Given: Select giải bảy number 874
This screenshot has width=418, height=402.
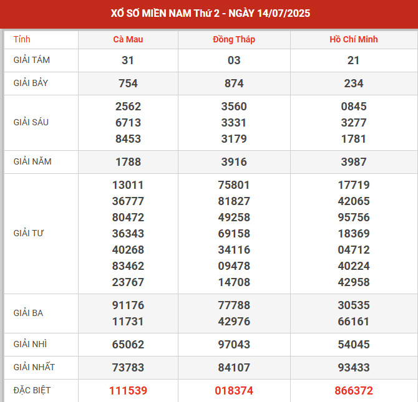Looking at the screenshot, I should 234,84.
